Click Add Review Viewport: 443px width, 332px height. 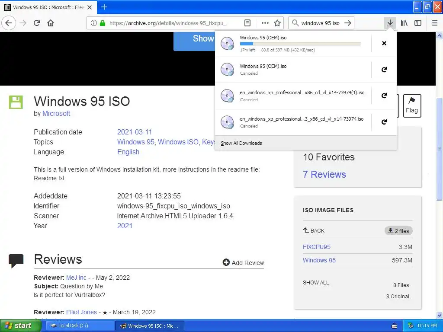point(243,263)
